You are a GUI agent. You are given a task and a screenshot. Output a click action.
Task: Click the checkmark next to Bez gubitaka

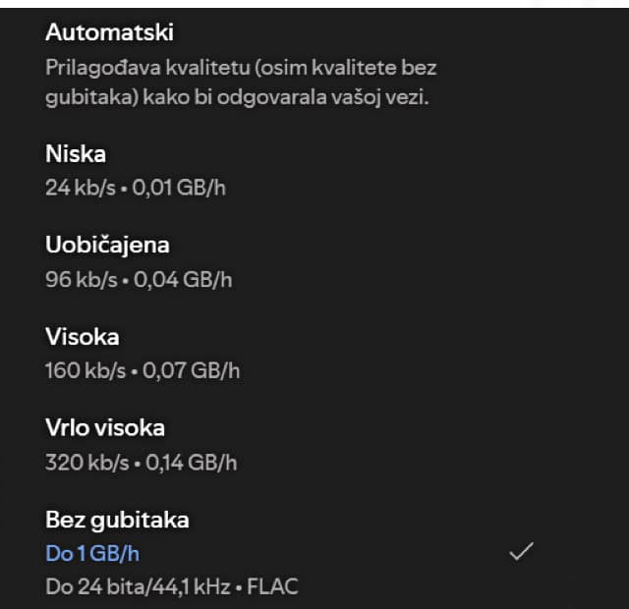click(x=521, y=552)
